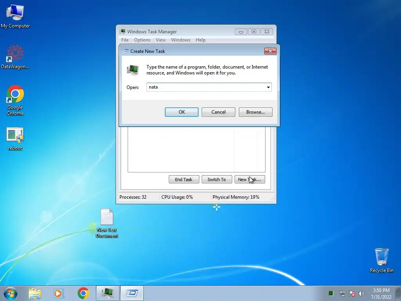Open the View menu in Task Manager
Screen dimensions: 401x301
161,40
